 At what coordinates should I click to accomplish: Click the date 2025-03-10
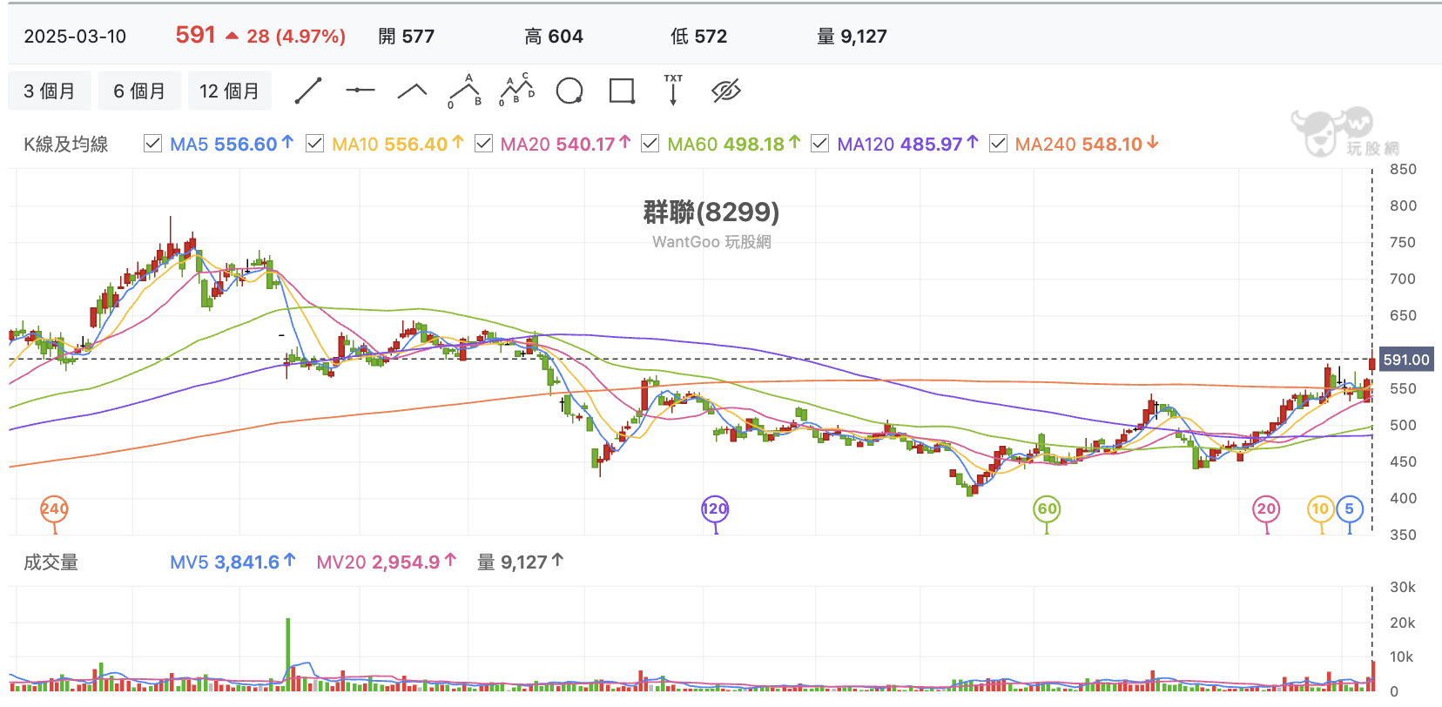(75, 37)
